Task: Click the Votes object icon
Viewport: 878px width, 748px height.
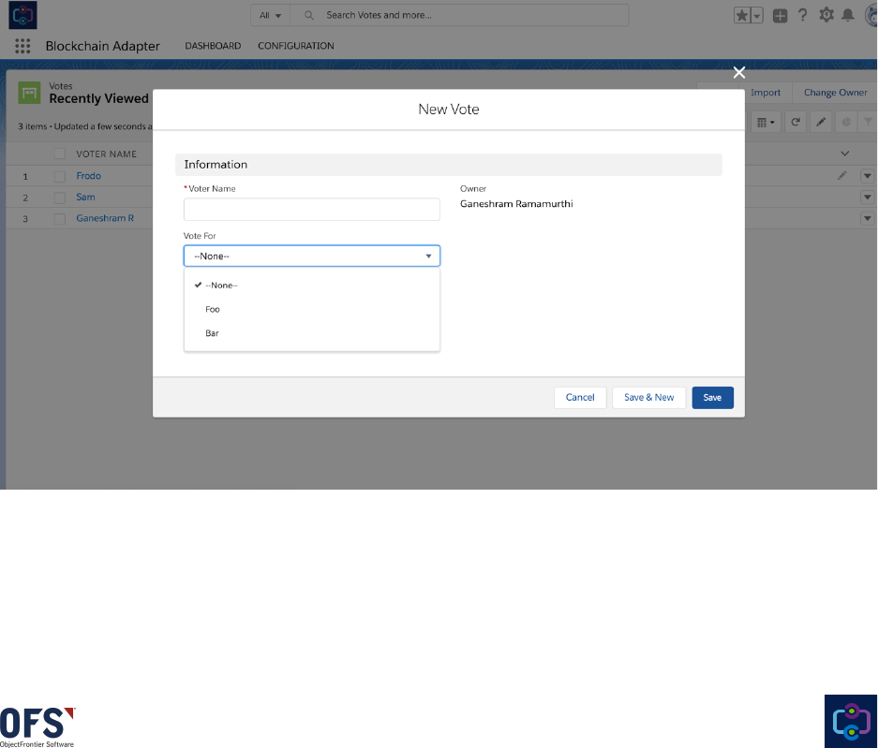Action: point(29,93)
